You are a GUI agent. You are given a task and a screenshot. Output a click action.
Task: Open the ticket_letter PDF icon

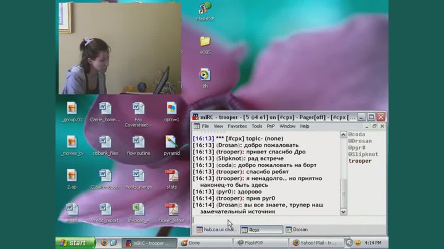click(171, 210)
